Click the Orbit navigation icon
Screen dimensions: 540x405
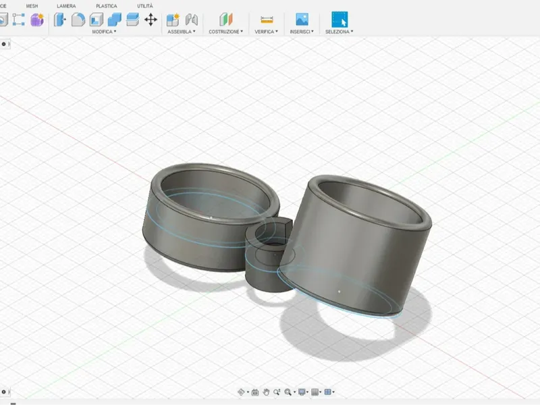click(241, 392)
